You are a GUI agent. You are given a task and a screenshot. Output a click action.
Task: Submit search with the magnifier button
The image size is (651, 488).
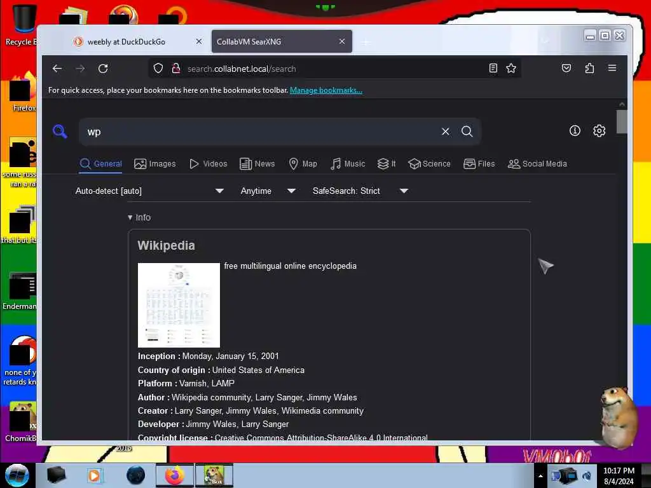467,132
